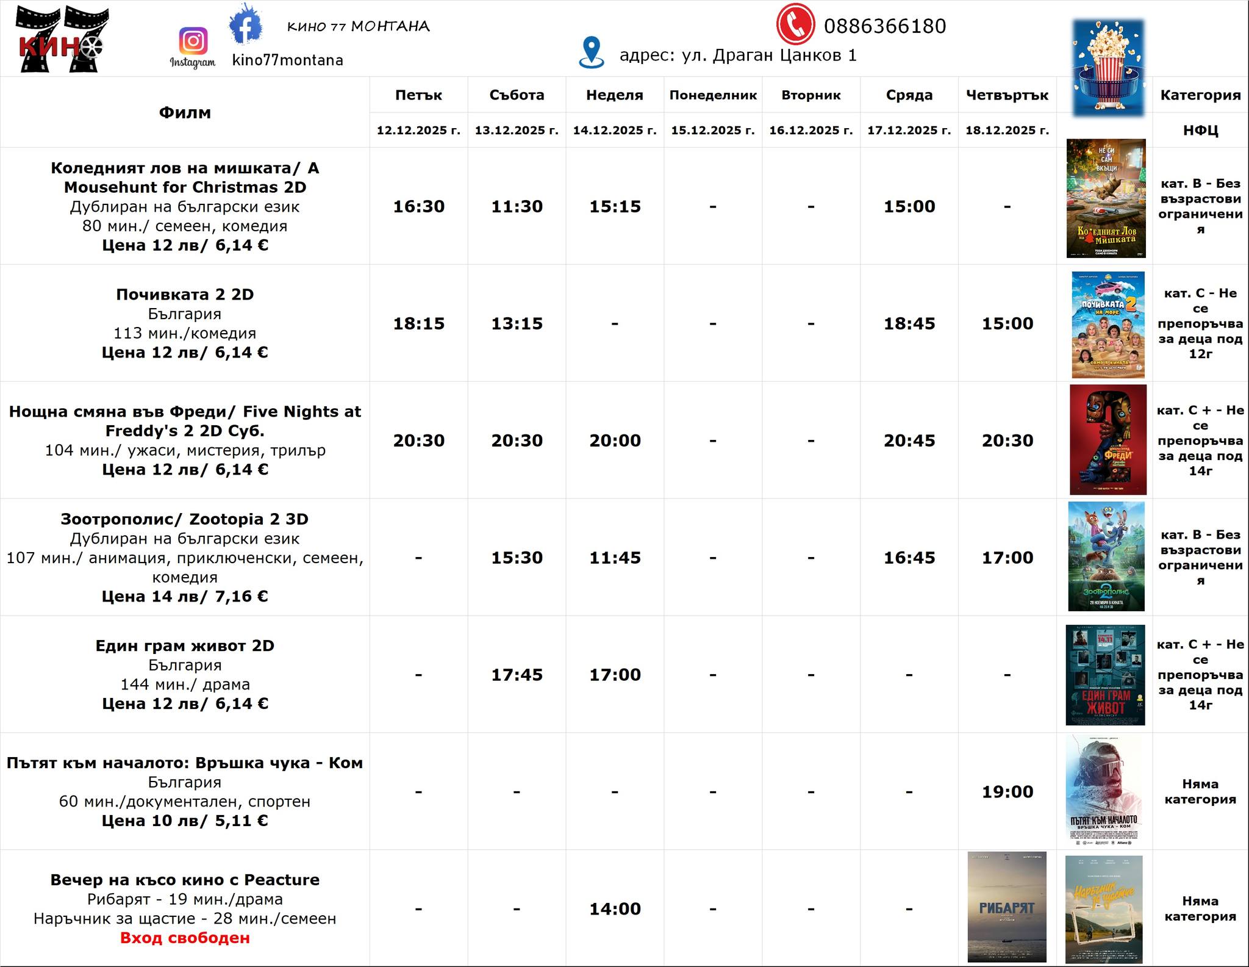Click the kino77montana handle text
1249x967 pixels.
pyautogui.click(x=287, y=60)
